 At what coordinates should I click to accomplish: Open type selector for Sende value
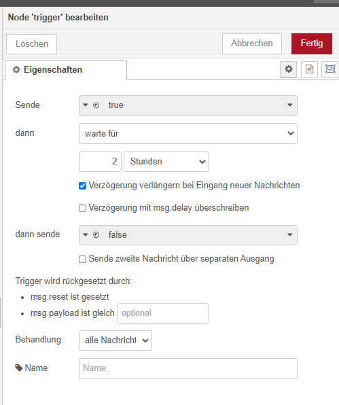pos(90,105)
